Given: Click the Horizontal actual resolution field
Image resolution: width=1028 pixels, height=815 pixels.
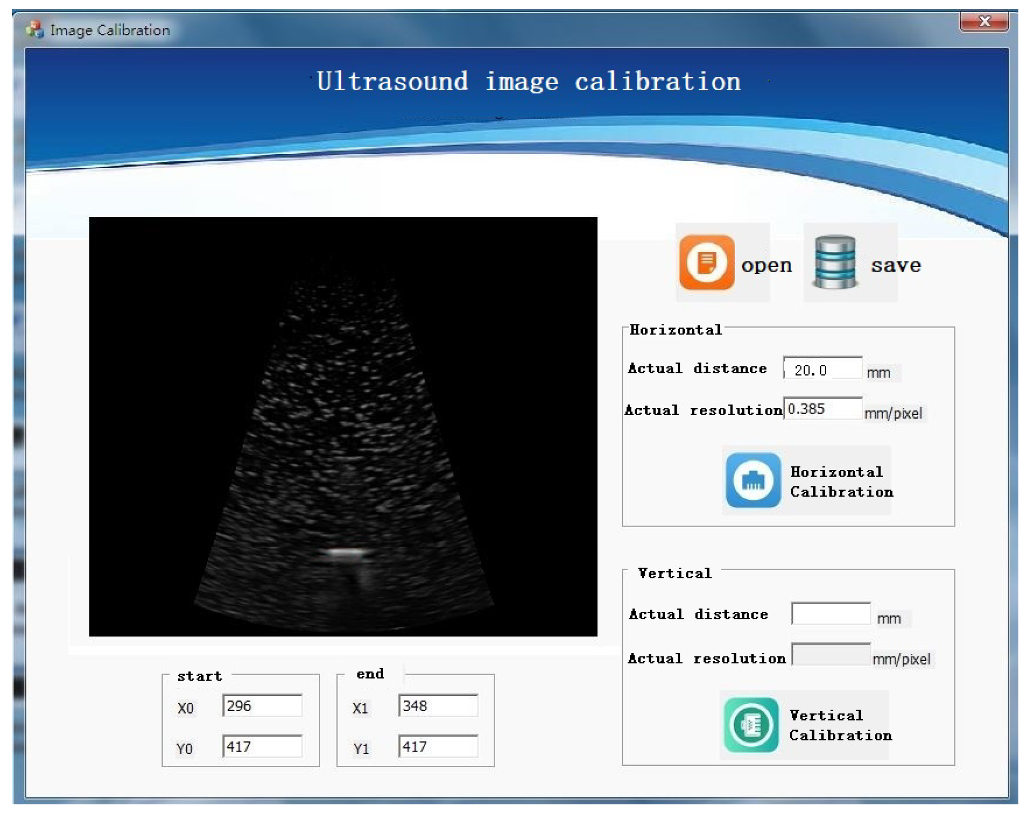Looking at the screenshot, I should 822,409.
